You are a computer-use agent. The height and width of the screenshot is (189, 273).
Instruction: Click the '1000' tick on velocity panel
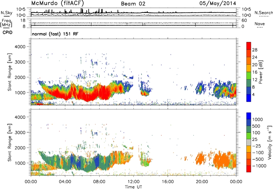pyautogui.click(x=20, y=163)
